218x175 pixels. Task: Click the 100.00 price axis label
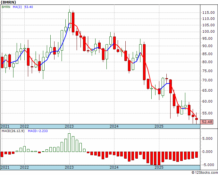tap(208, 31)
